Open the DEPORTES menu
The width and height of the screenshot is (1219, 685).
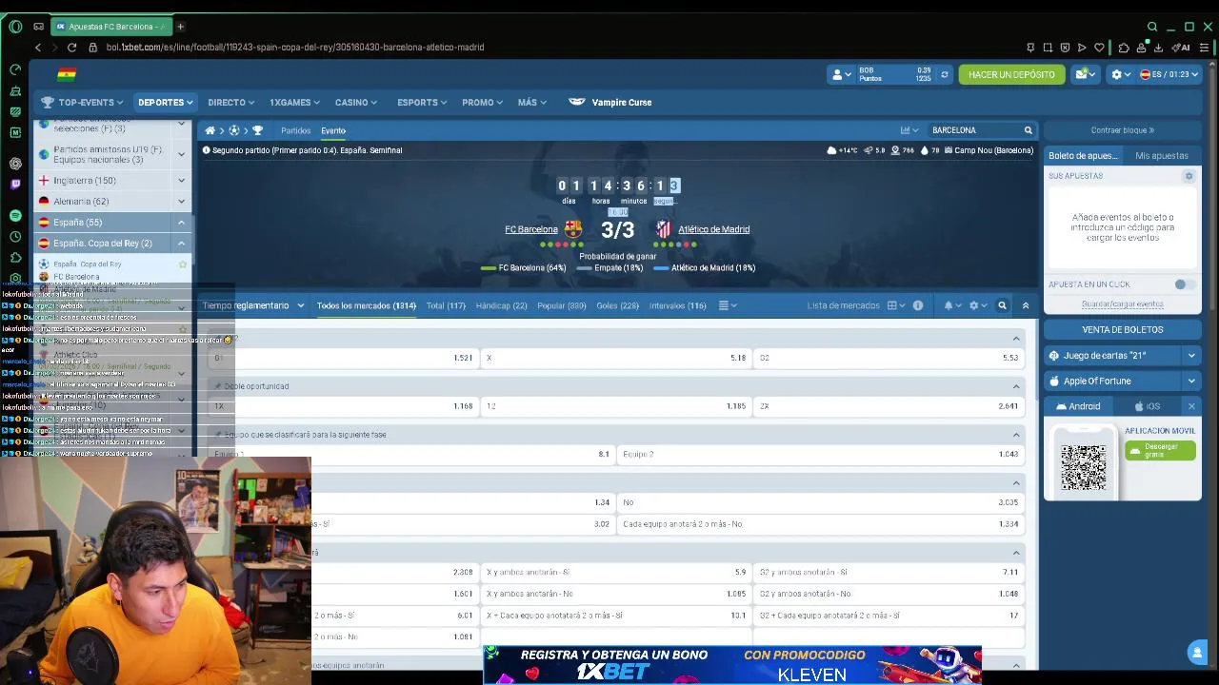[x=166, y=102]
